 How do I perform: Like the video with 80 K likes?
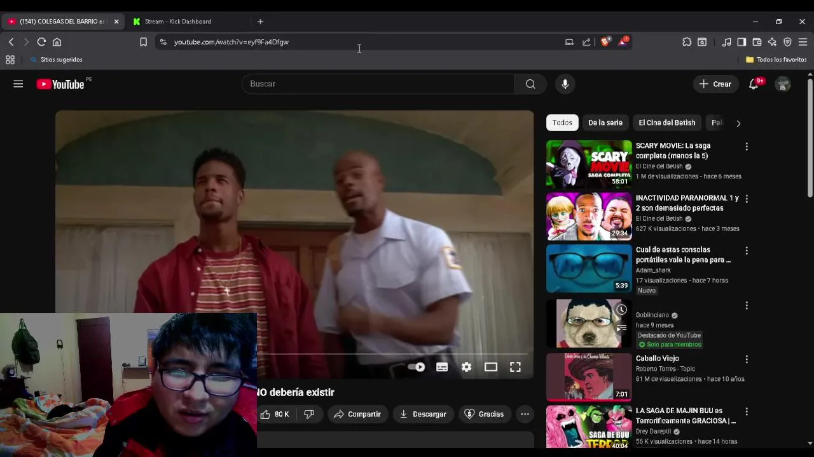pos(275,414)
